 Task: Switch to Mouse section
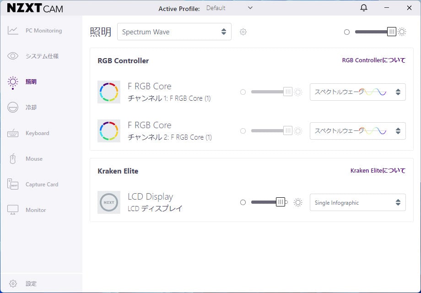click(34, 159)
